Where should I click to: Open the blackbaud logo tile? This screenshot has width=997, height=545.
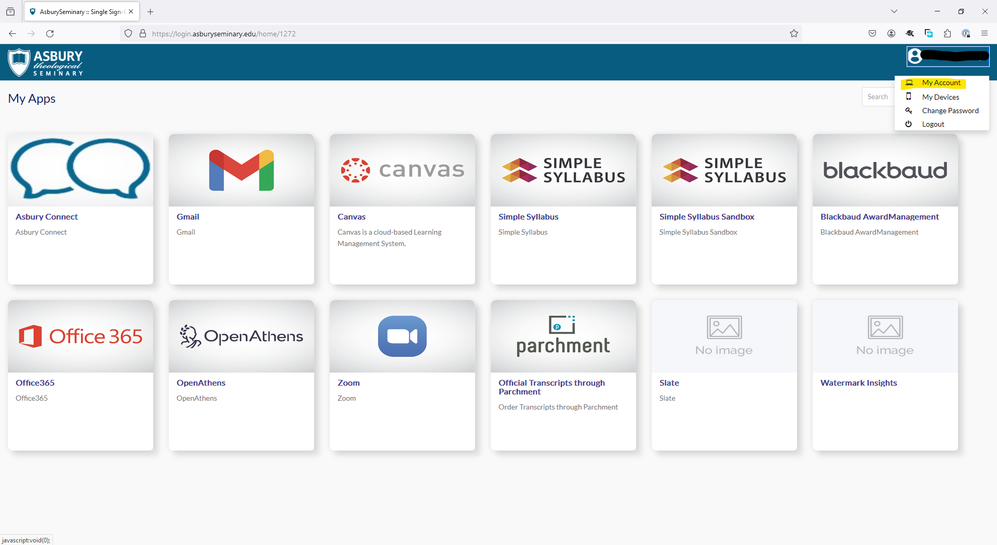pyautogui.click(x=885, y=170)
